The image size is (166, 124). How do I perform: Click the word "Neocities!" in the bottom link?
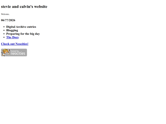coord(22,44)
